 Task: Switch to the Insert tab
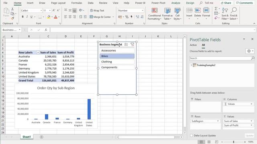click(30, 3)
